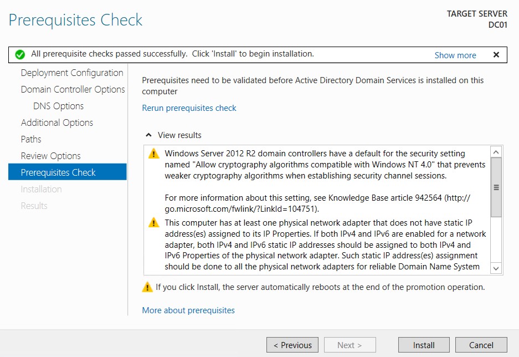
Task: Collapse the View results section
Action: click(148, 135)
